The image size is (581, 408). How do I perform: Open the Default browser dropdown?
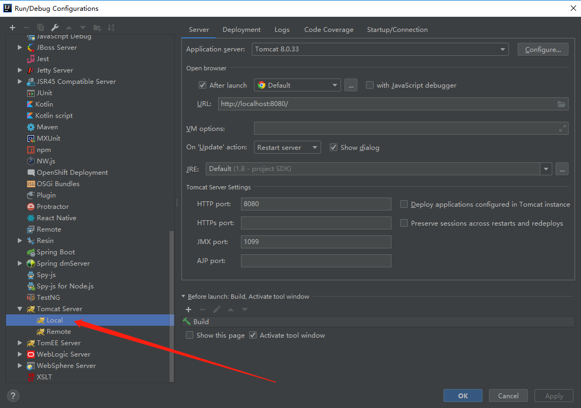[x=297, y=85]
